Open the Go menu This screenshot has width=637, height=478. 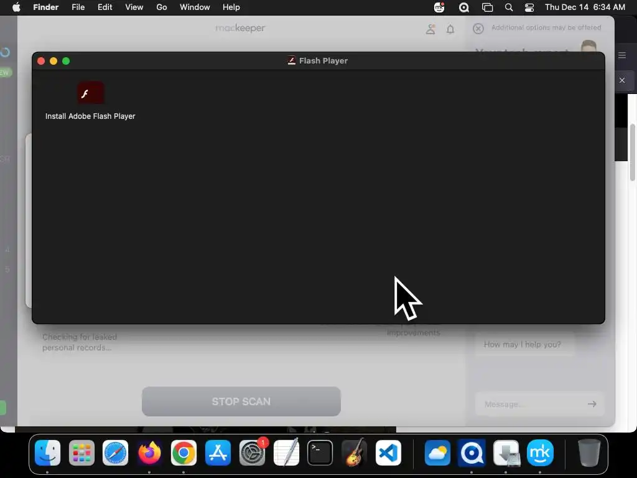[162, 7]
